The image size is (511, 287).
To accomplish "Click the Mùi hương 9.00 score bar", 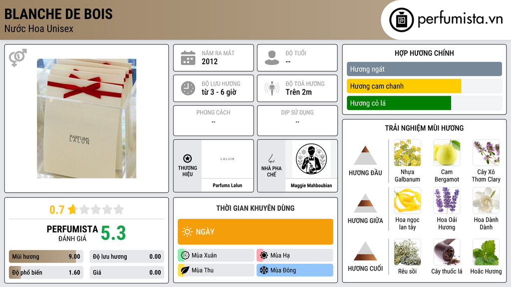I will point(46,257).
